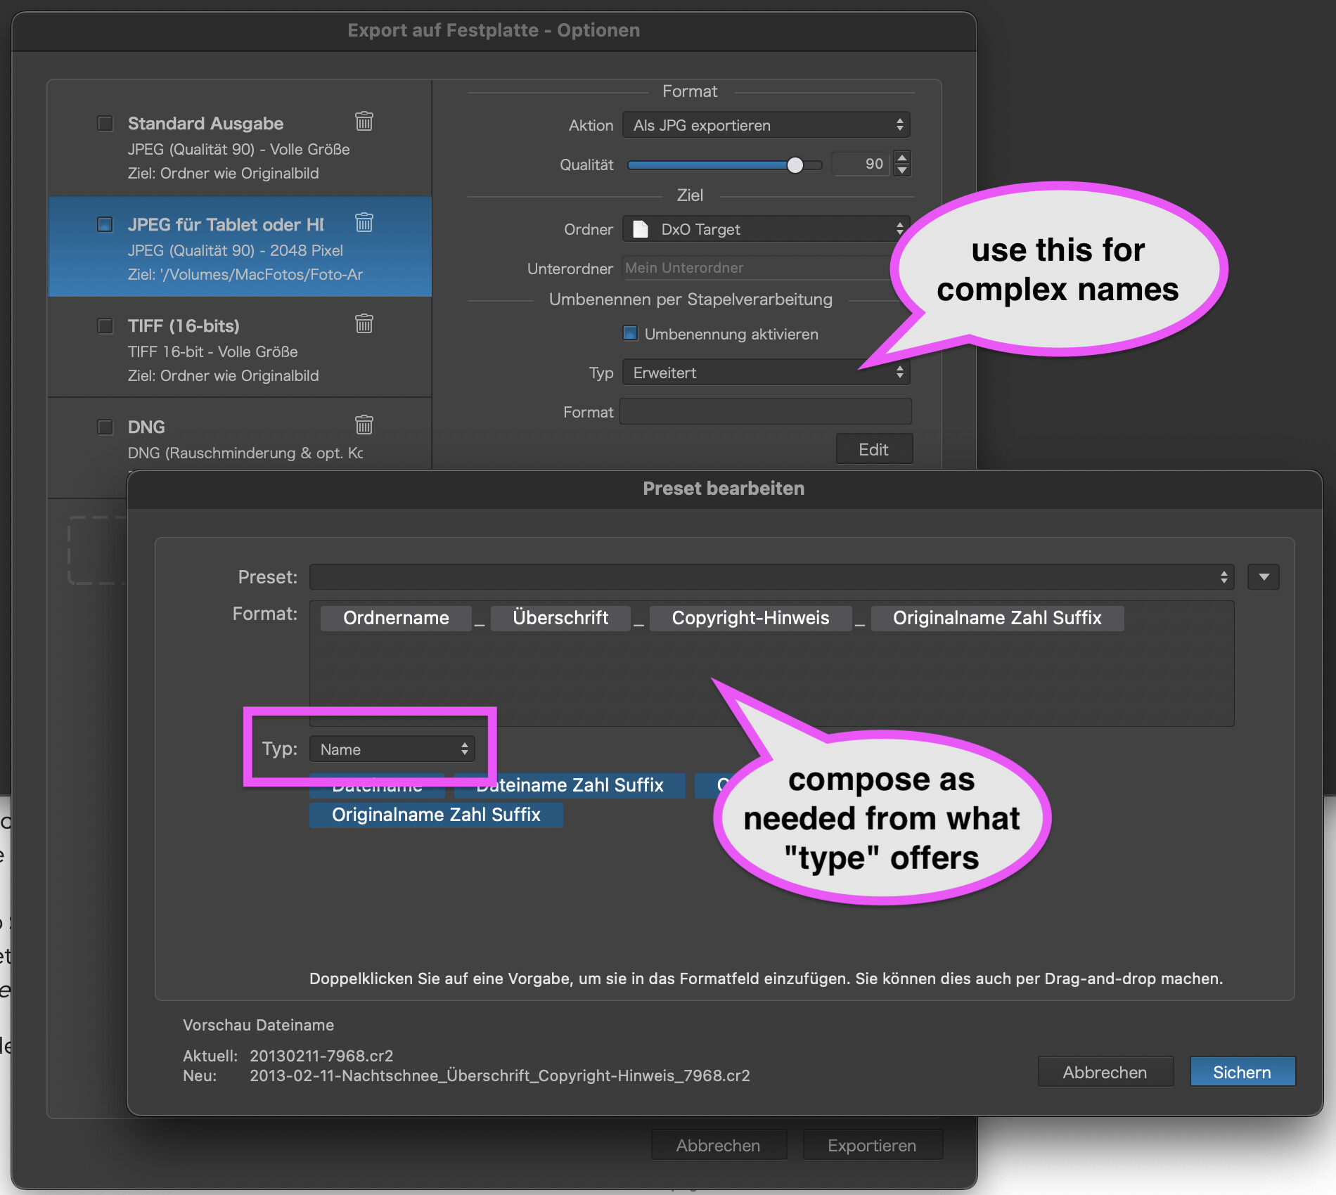Select the Copyright-Hinweis token
Viewport: 1336px width, 1195px height.
tap(750, 618)
